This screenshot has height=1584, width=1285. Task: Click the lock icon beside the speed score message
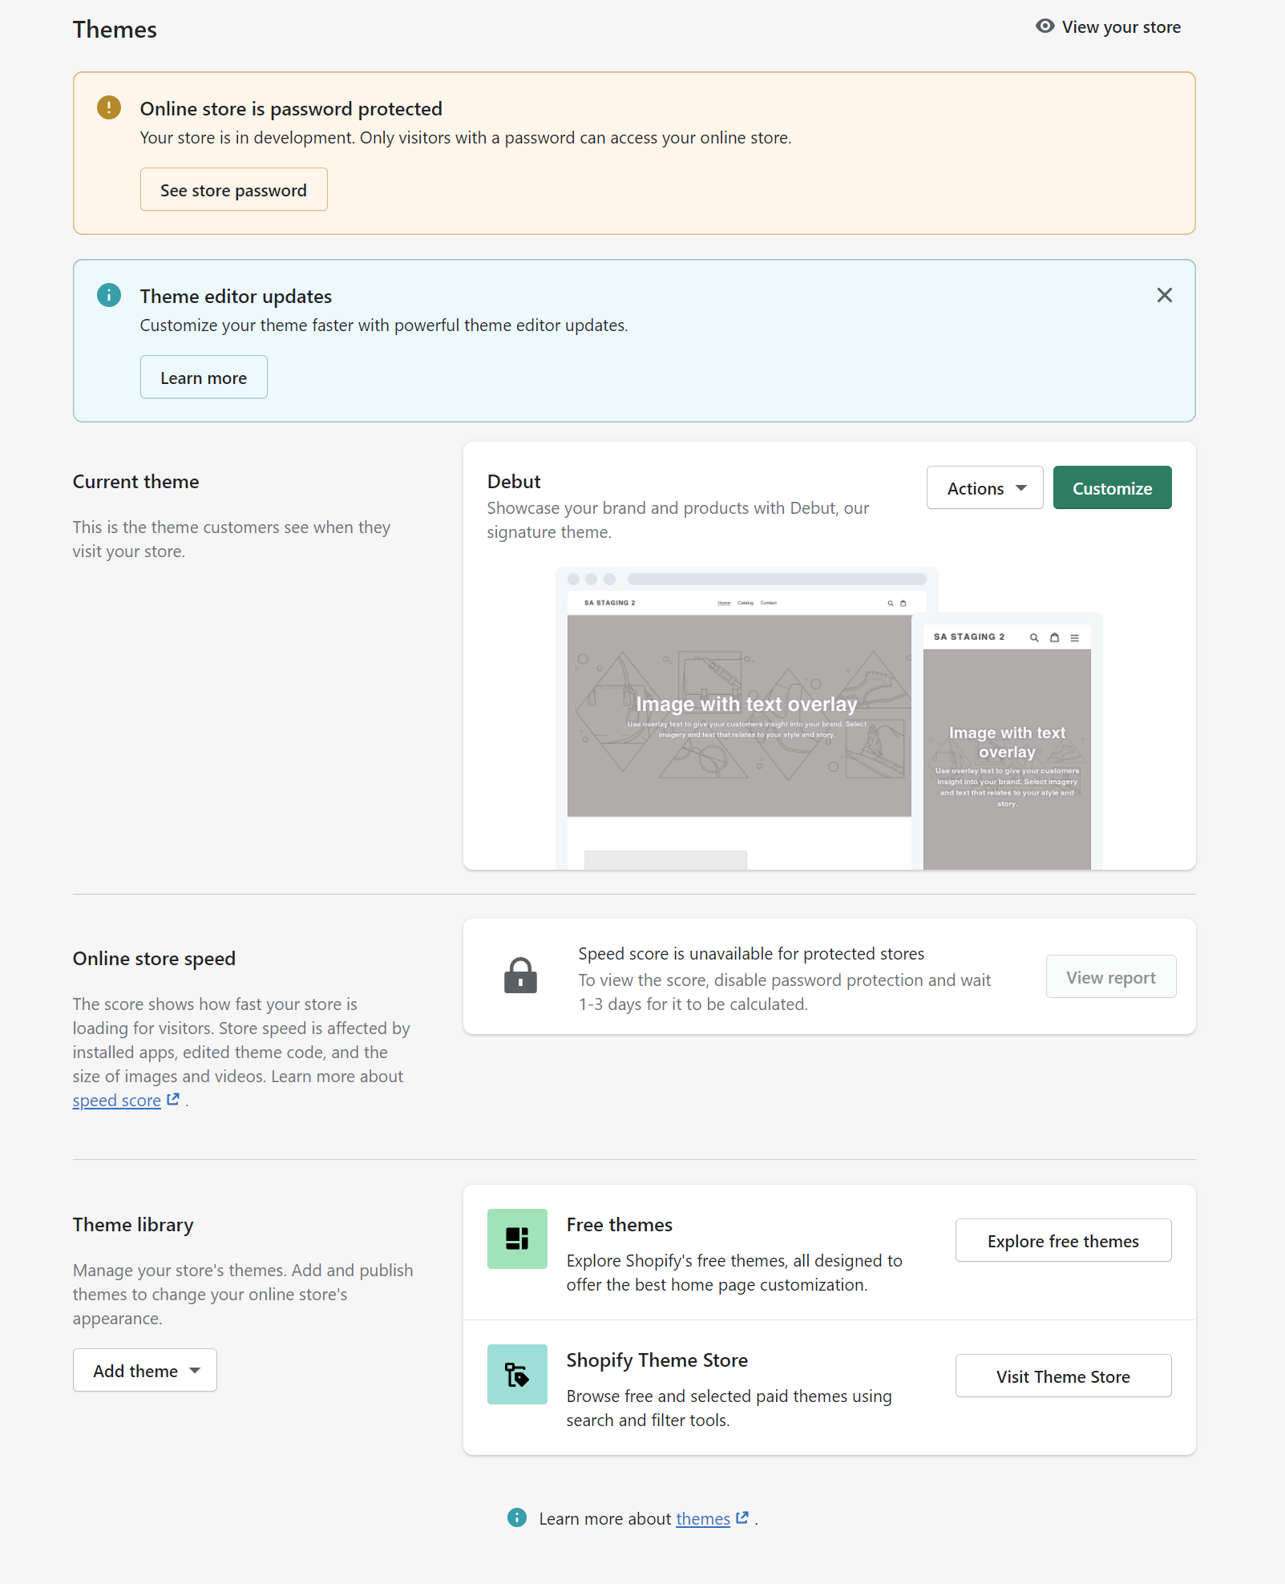click(519, 977)
